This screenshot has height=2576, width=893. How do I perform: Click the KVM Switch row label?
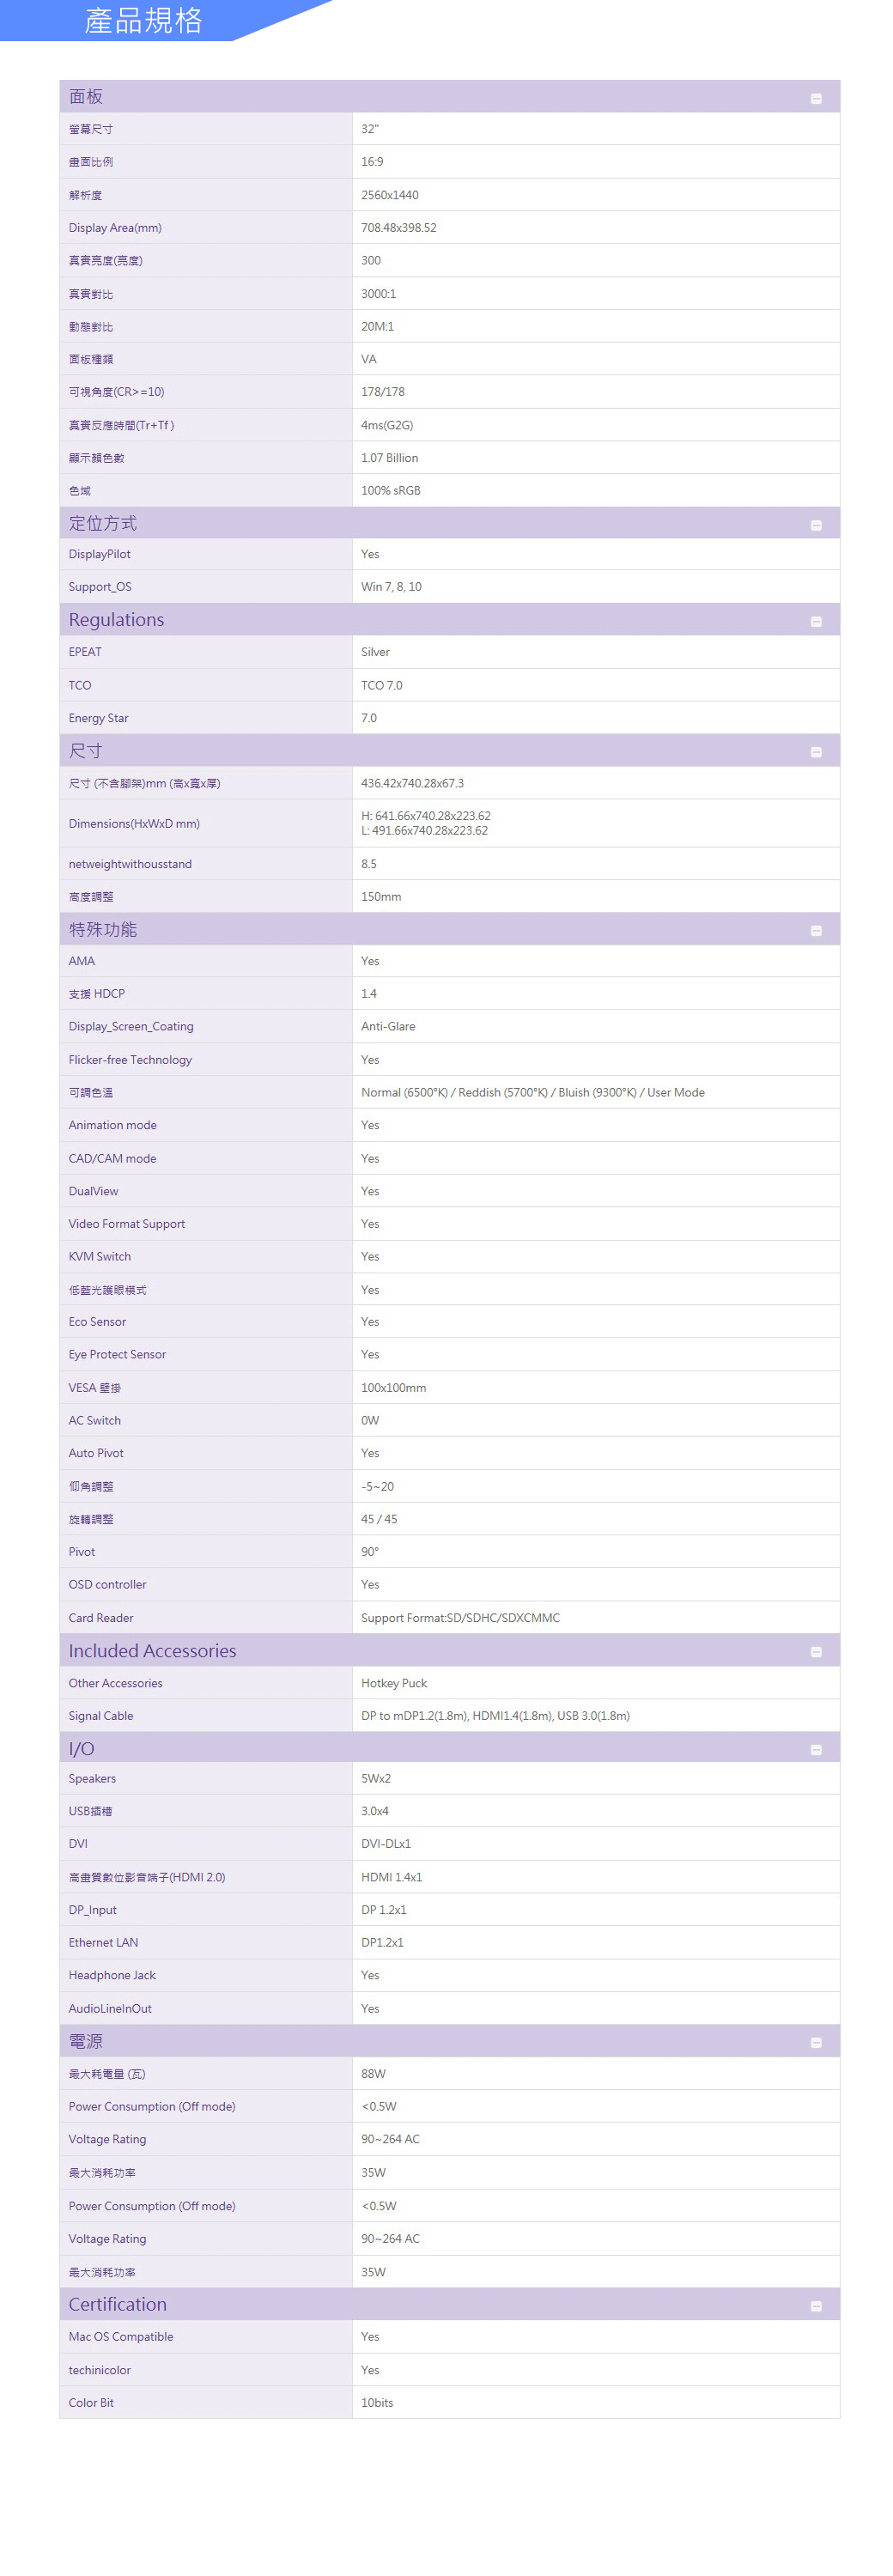[x=99, y=1256]
